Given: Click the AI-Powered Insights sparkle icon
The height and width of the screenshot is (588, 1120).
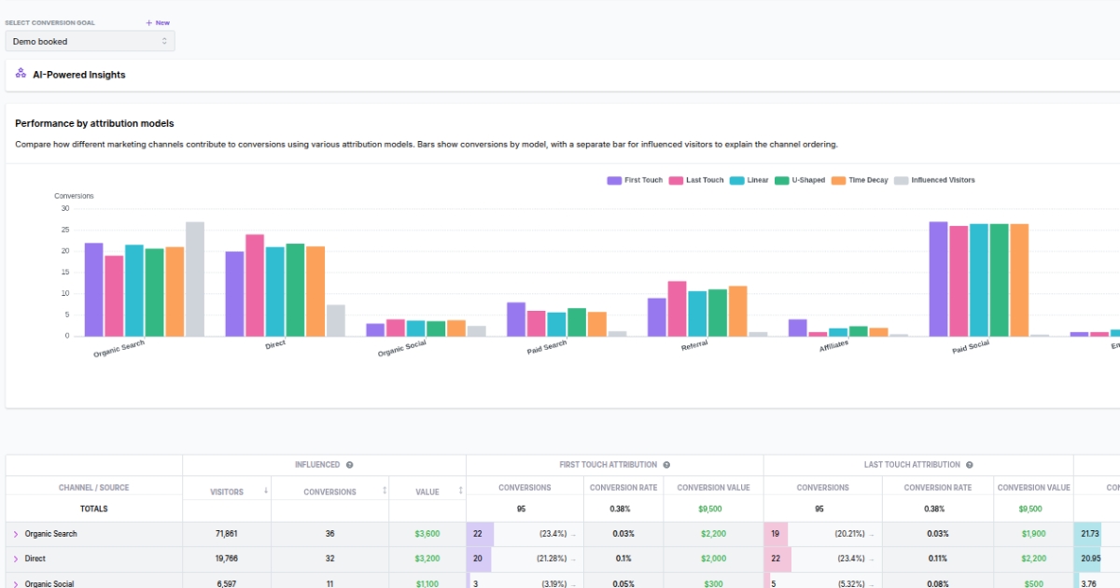Looking at the screenshot, I should (21, 74).
